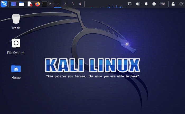Select the File System desktop icon
This screenshot has height=114, width=185.
pyautogui.click(x=16, y=47)
